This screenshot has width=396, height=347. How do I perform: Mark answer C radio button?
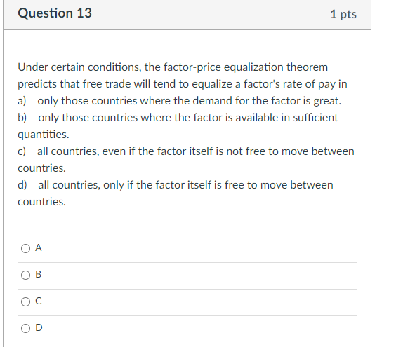click(25, 301)
